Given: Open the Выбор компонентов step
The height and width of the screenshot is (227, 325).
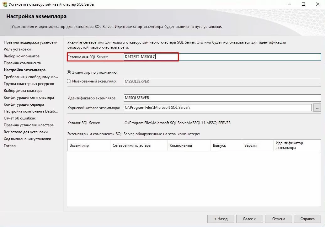Looking at the screenshot, I should (x=22, y=56).
